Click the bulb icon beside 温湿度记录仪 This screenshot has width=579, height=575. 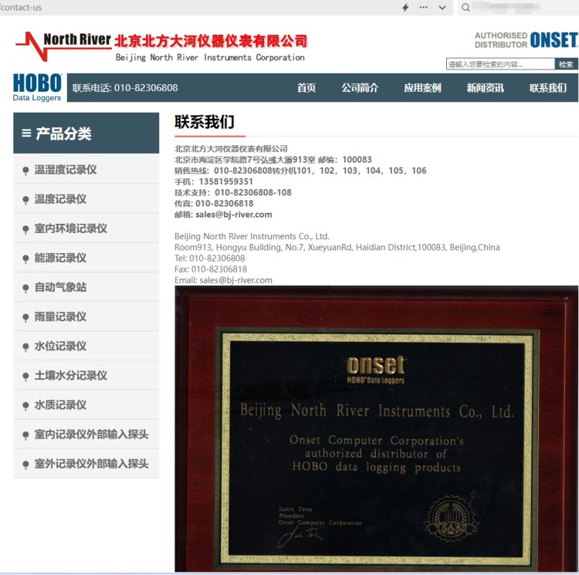25,171
